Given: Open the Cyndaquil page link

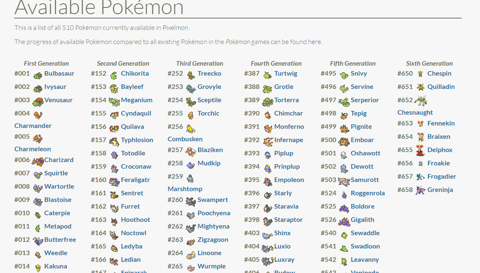Looking at the screenshot, I should click(x=136, y=113).
